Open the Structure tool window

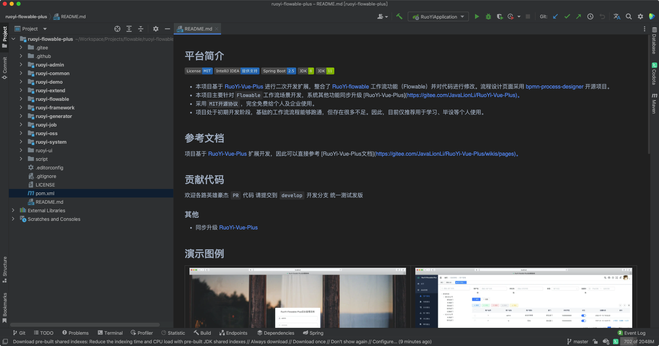point(4,270)
